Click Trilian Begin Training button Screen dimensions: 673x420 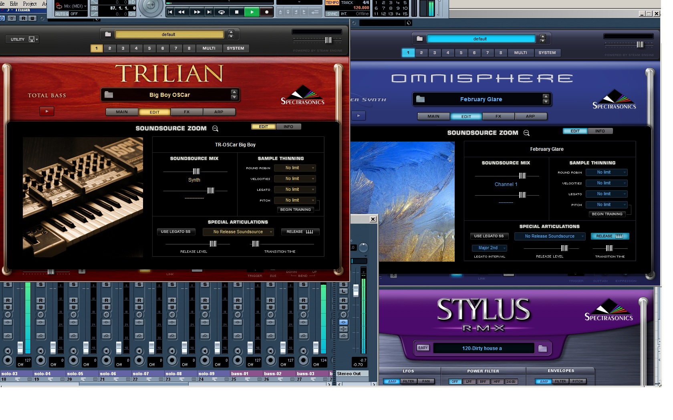click(296, 210)
